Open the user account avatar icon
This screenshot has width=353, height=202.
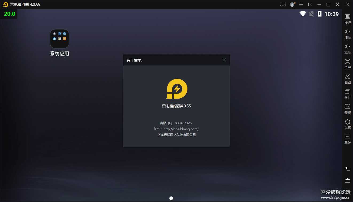(x=292, y=5)
